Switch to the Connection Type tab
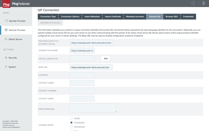This screenshot has width=209, height=131. pos(48,16)
